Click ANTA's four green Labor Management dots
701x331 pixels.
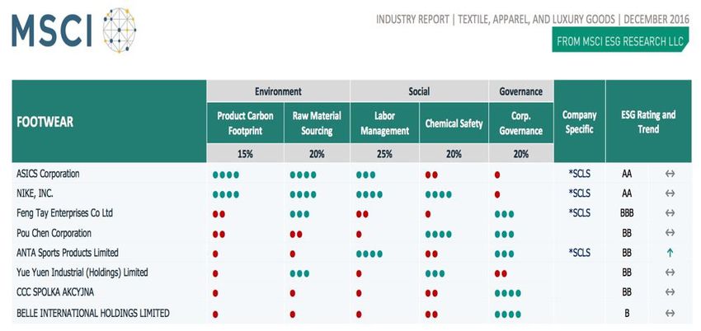tap(369, 254)
